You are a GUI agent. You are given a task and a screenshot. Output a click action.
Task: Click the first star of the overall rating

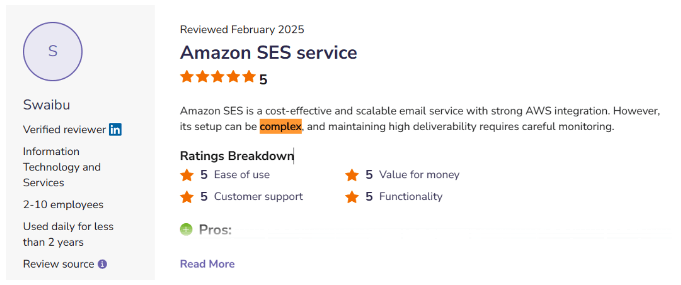coord(187,77)
